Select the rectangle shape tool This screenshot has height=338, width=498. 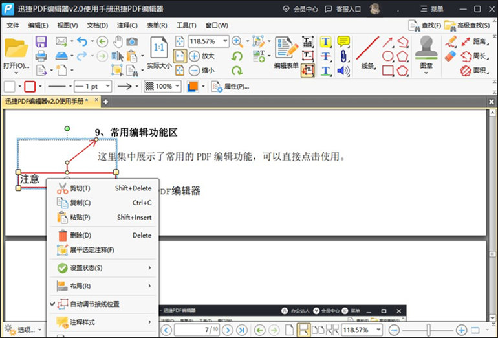[x=387, y=71]
